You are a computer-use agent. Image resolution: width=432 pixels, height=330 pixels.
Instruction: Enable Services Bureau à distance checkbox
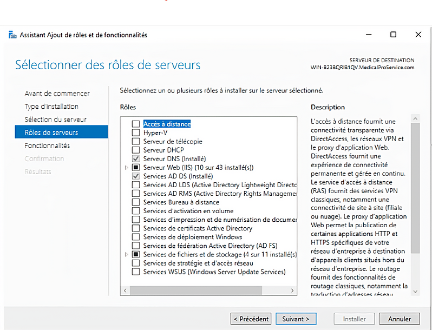(x=135, y=202)
